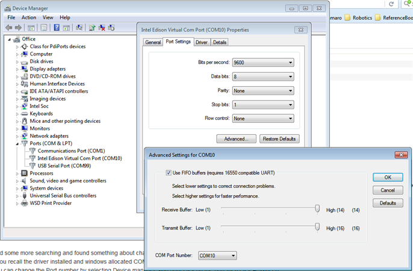Viewport: 413px width, 271px height.
Task: Open the COM Port Number dropdown
Action: (217, 255)
